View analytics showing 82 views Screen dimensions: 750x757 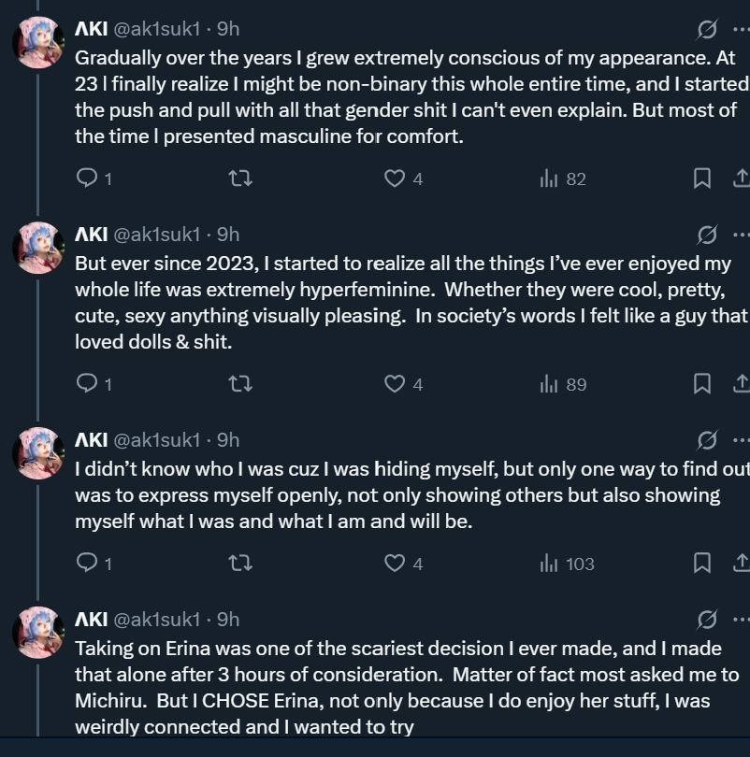point(562,178)
